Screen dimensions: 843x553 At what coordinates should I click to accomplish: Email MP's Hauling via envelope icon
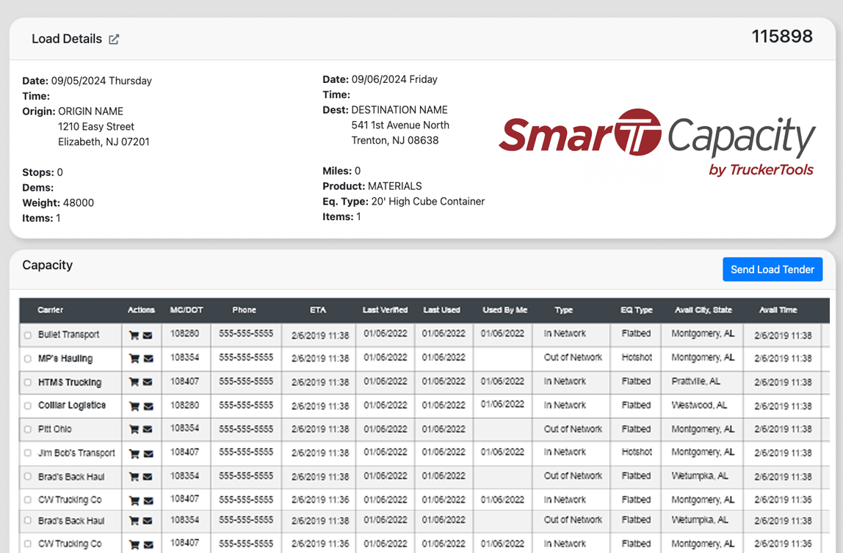coord(148,359)
